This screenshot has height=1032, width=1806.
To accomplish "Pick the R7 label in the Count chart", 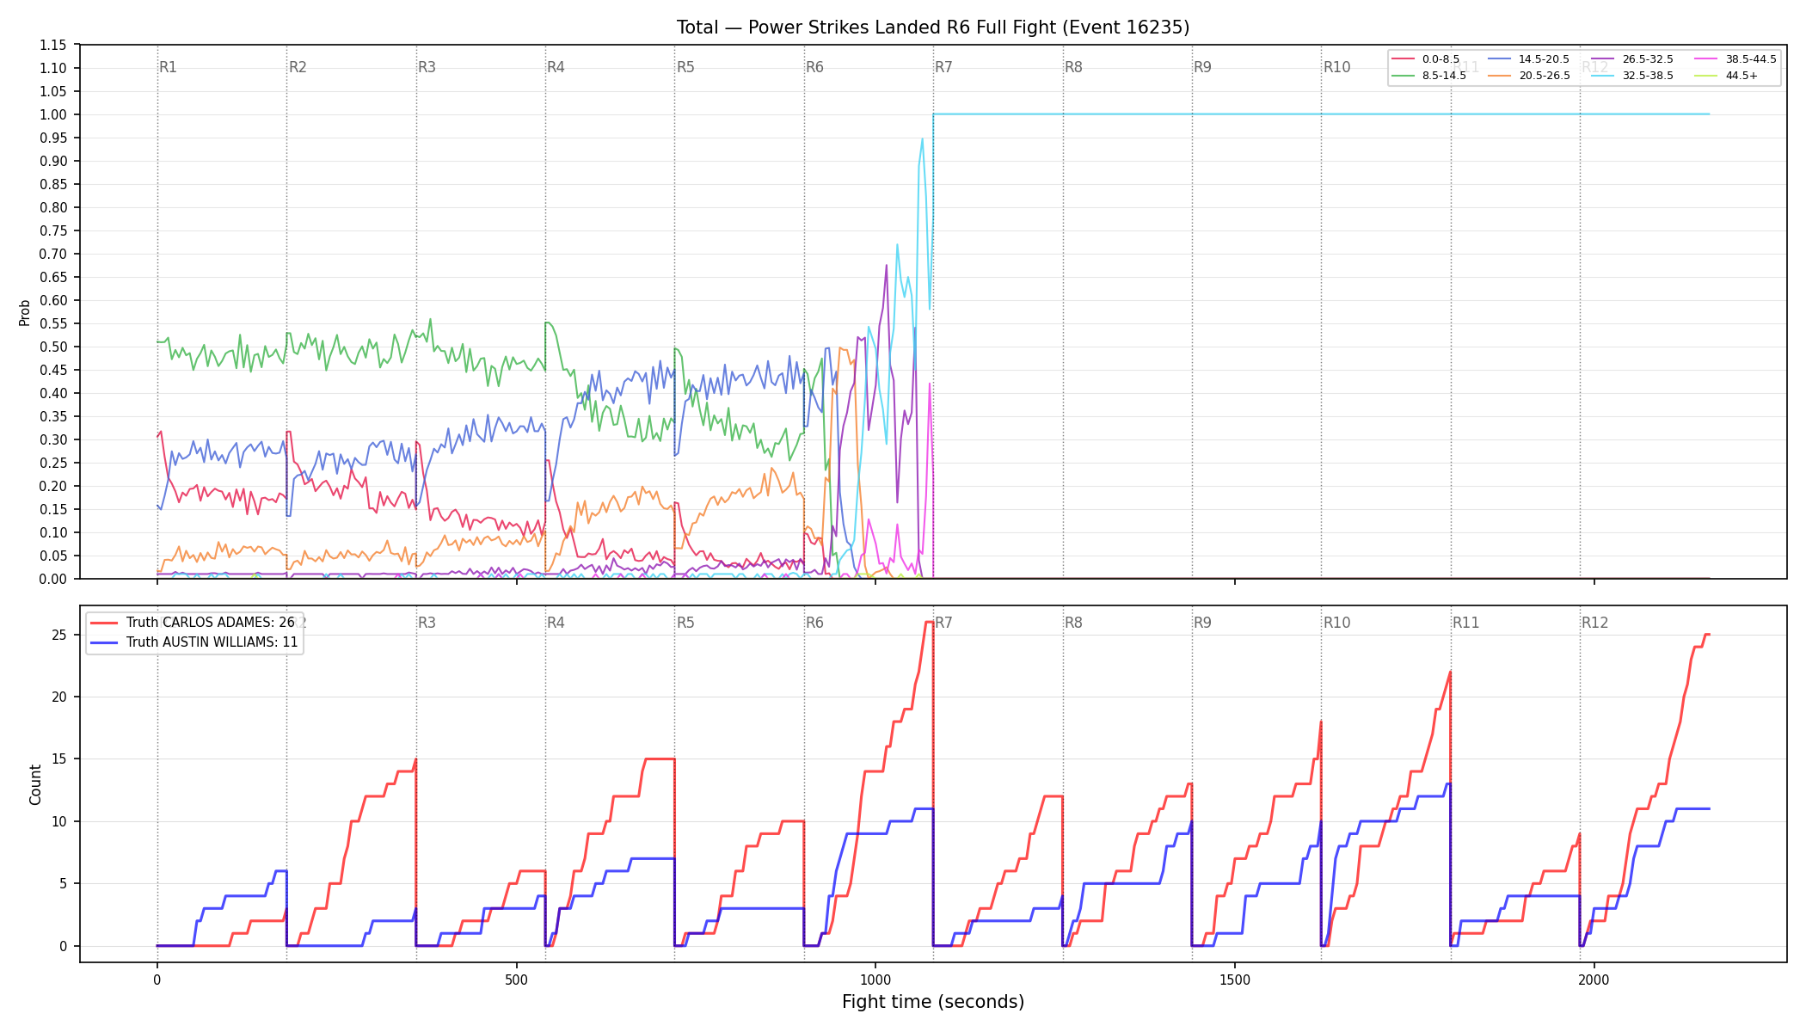I will tap(943, 623).
